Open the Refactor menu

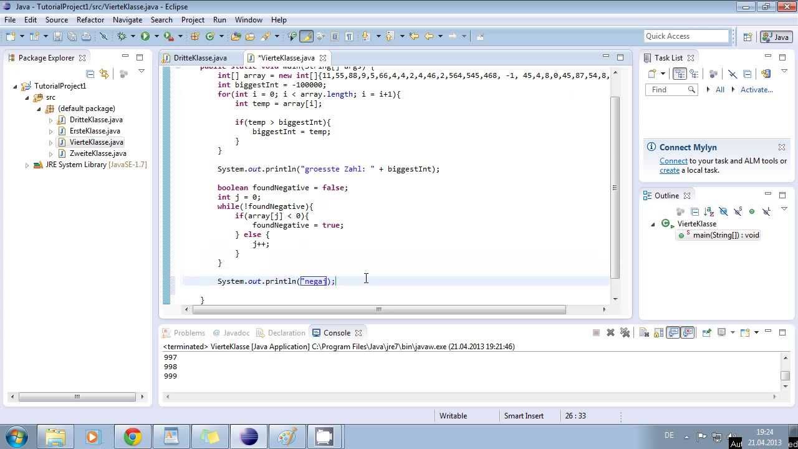click(90, 20)
